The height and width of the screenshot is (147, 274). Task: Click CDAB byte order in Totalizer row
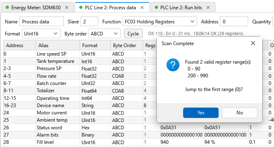126,91
